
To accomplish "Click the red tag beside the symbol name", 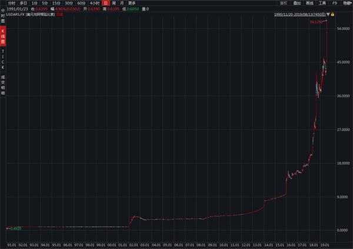I will 60,15.
